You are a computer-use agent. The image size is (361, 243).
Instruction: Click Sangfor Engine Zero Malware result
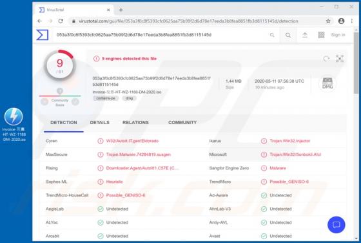point(278,168)
